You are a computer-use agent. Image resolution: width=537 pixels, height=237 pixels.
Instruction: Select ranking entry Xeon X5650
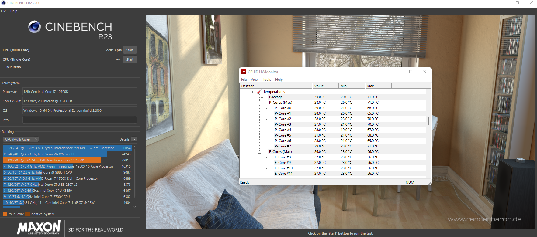tap(67, 191)
